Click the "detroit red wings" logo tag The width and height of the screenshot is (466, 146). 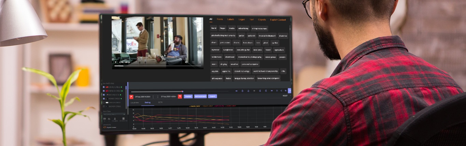point(242,71)
